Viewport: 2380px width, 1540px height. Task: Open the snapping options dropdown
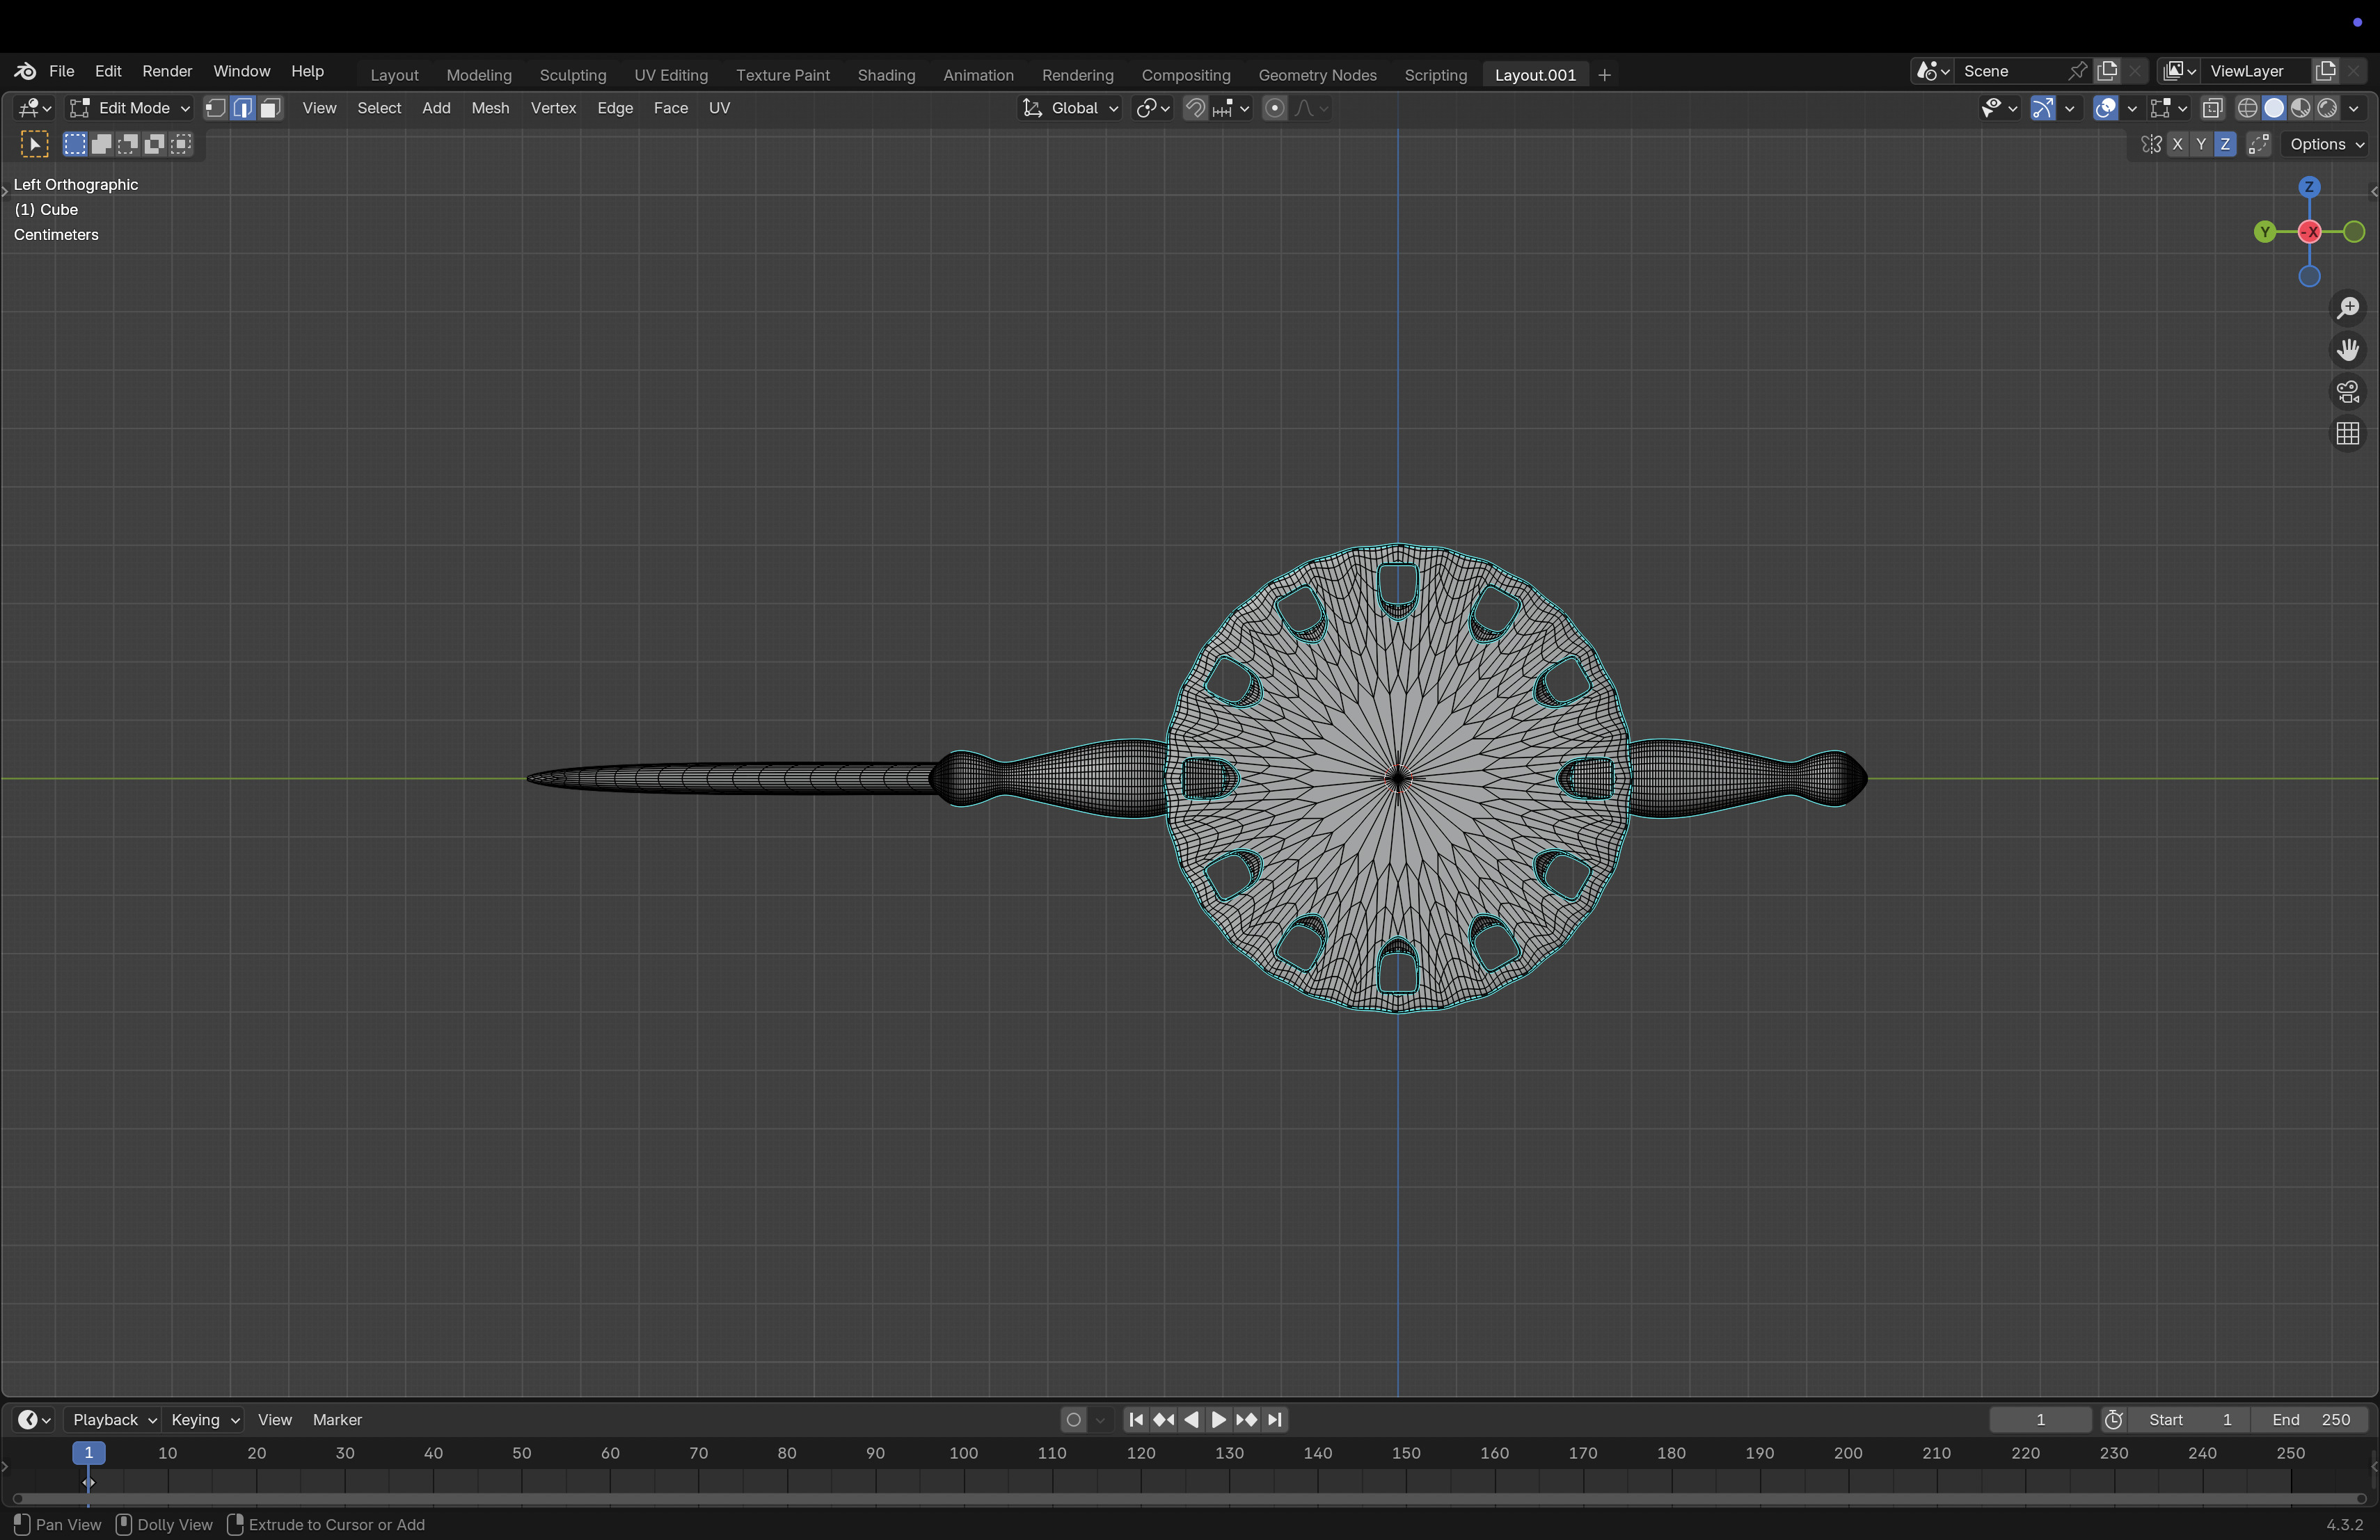tap(1232, 108)
